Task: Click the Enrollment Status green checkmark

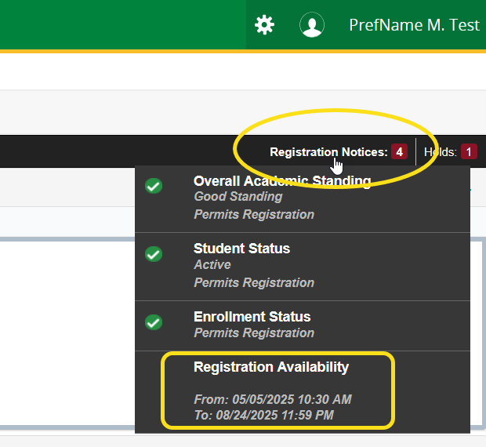Action: click(x=154, y=322)
